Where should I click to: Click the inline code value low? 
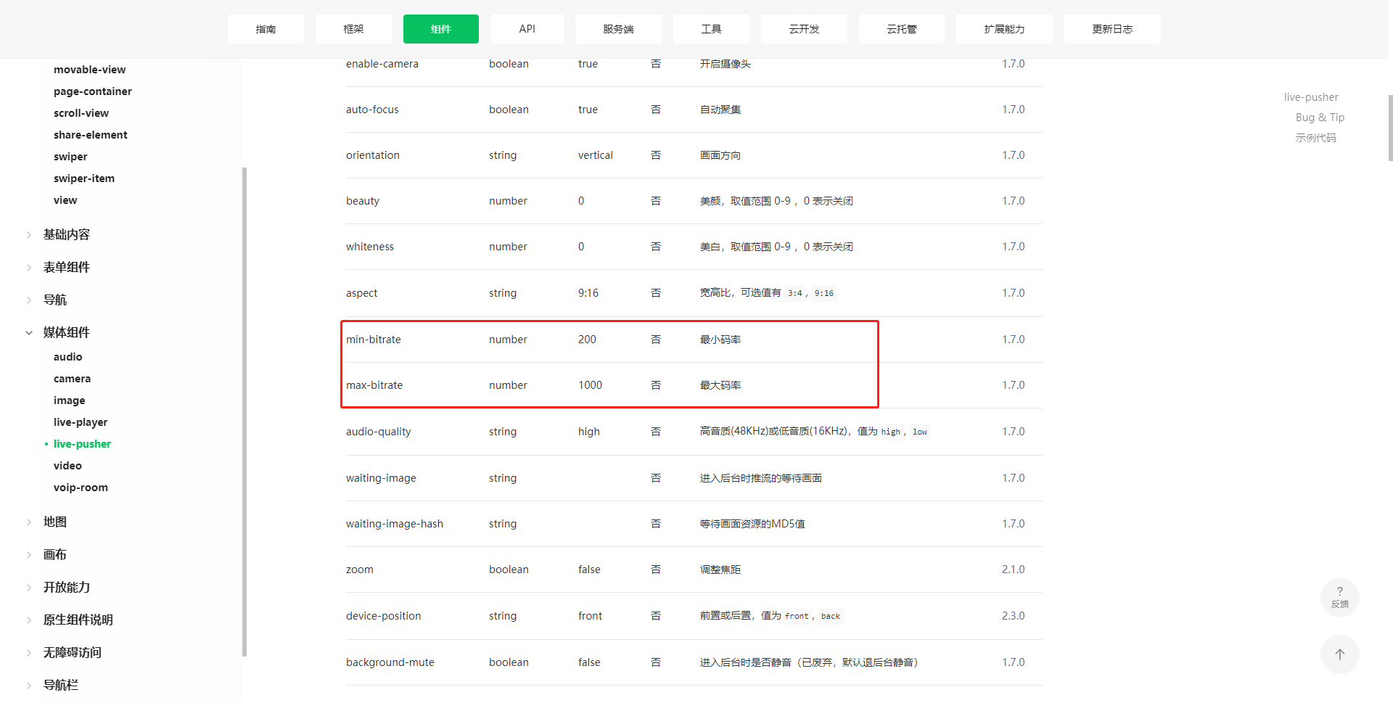tap(920, 432)
